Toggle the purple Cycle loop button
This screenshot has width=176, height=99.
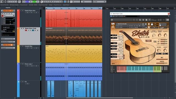click(27, 2)
